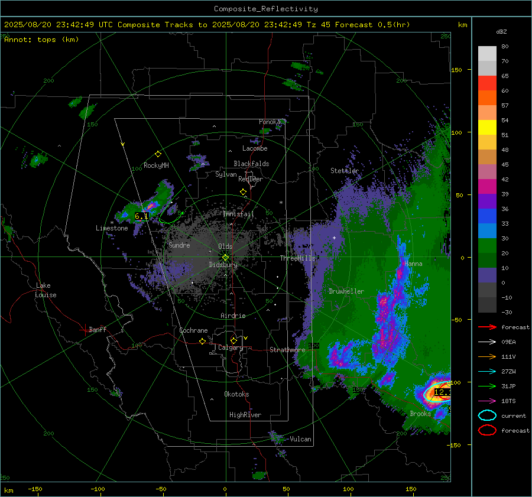Click the HighRiver label
The image size is (532, 497).
coord(245,415)
